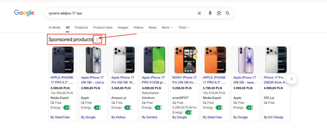Click the By SalesTube link on first product
The height and width of the screenshot is (128, 327).
60,117
